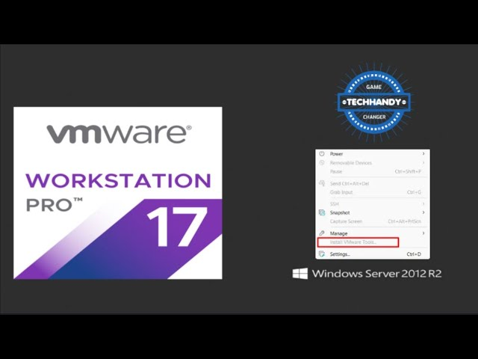Click the Snapshot icon in the menu

coord(322,212)
